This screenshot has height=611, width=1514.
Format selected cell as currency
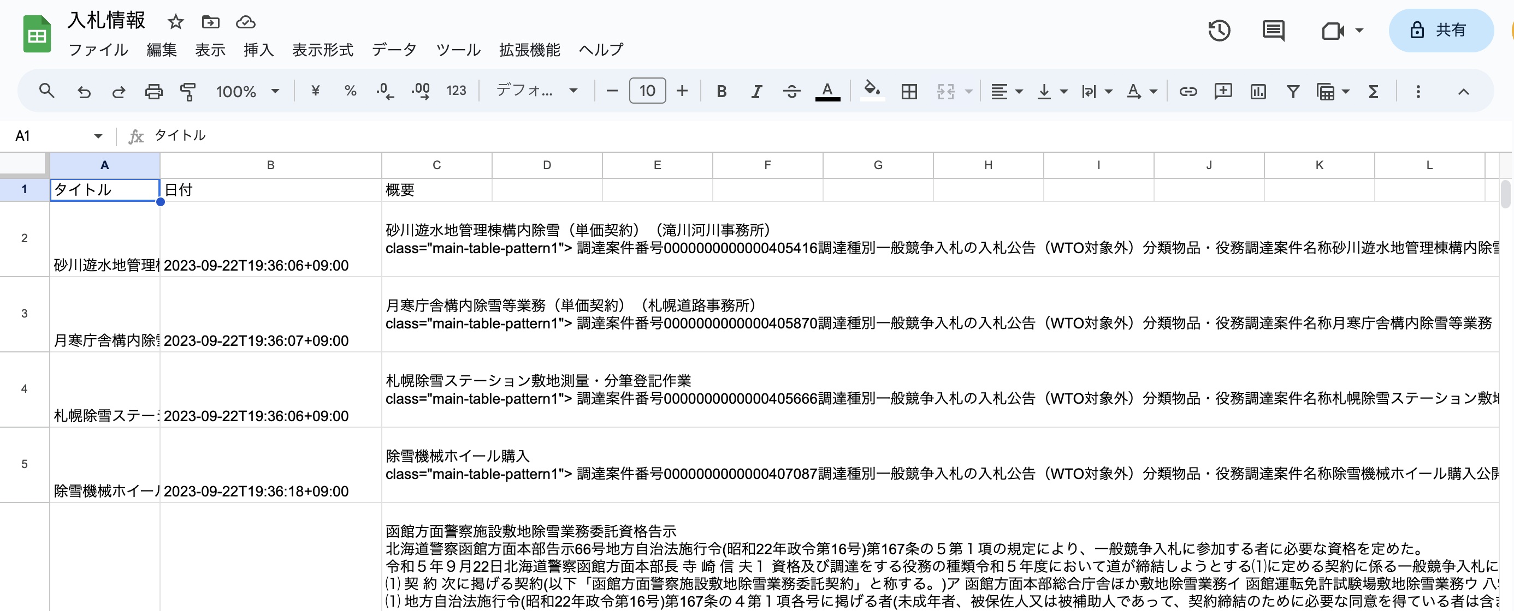click(316, 91)
